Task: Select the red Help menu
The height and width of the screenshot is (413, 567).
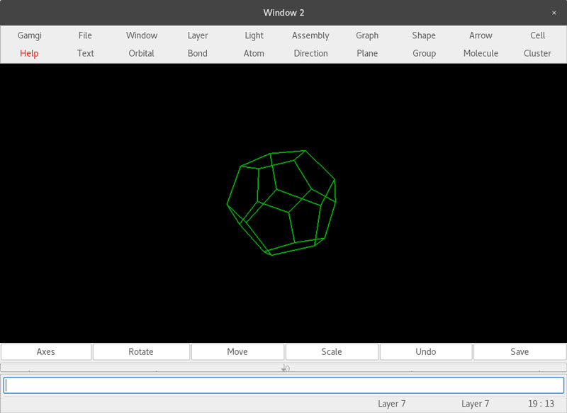Action: (29, 53)
